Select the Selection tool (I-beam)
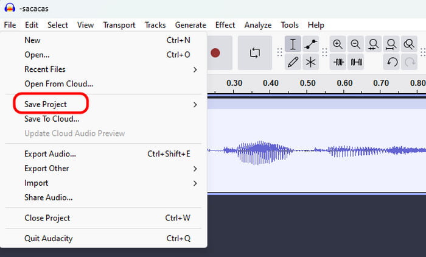Viewport: 426px width, 257px height. pyautogui.click(x=293, y=44)
